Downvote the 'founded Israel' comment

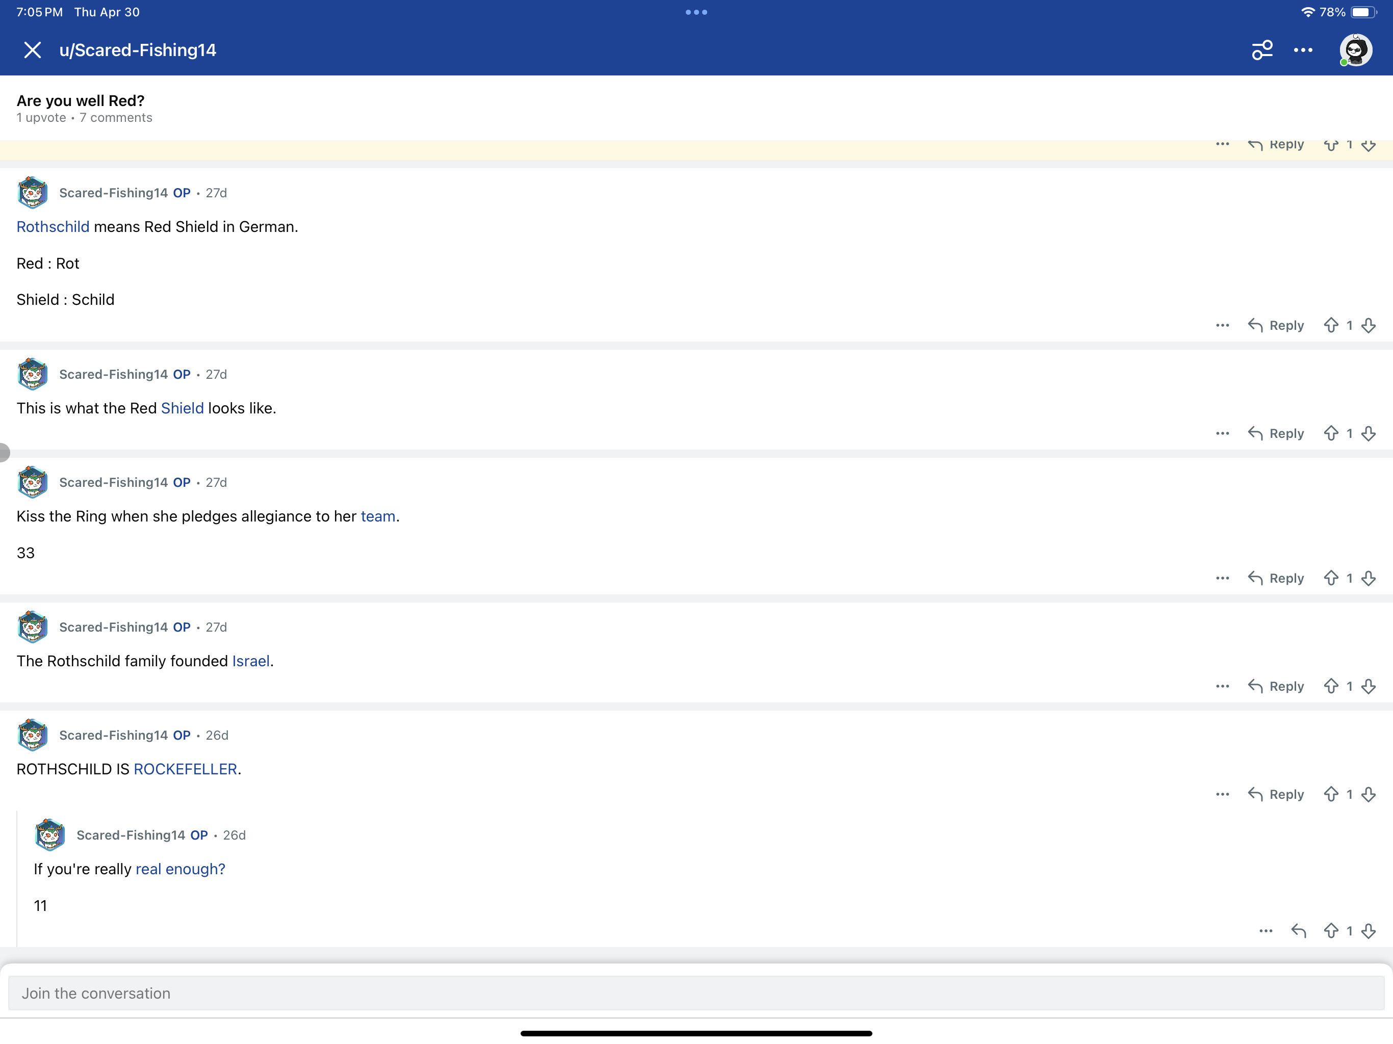pyautogui.click(x=1369, y=686)
